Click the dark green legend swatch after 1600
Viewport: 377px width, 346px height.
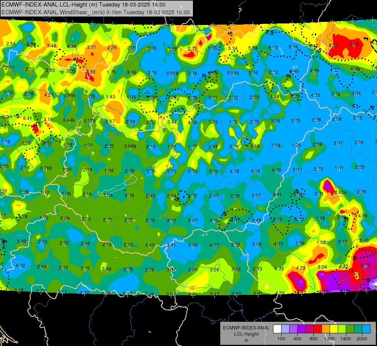pos(350,329)
